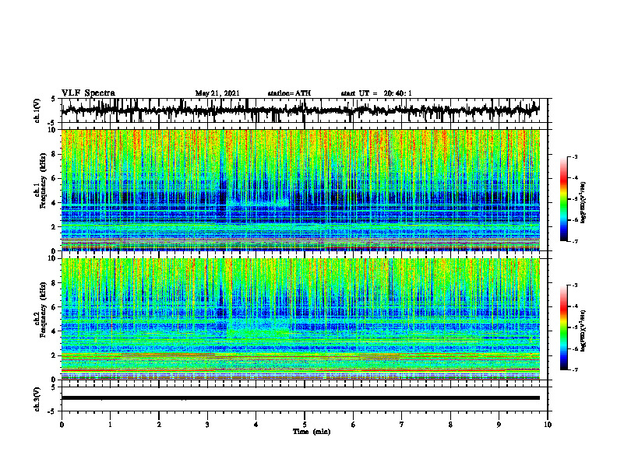
Task: Click time axis tick label '2'
Action: [159, 425]
